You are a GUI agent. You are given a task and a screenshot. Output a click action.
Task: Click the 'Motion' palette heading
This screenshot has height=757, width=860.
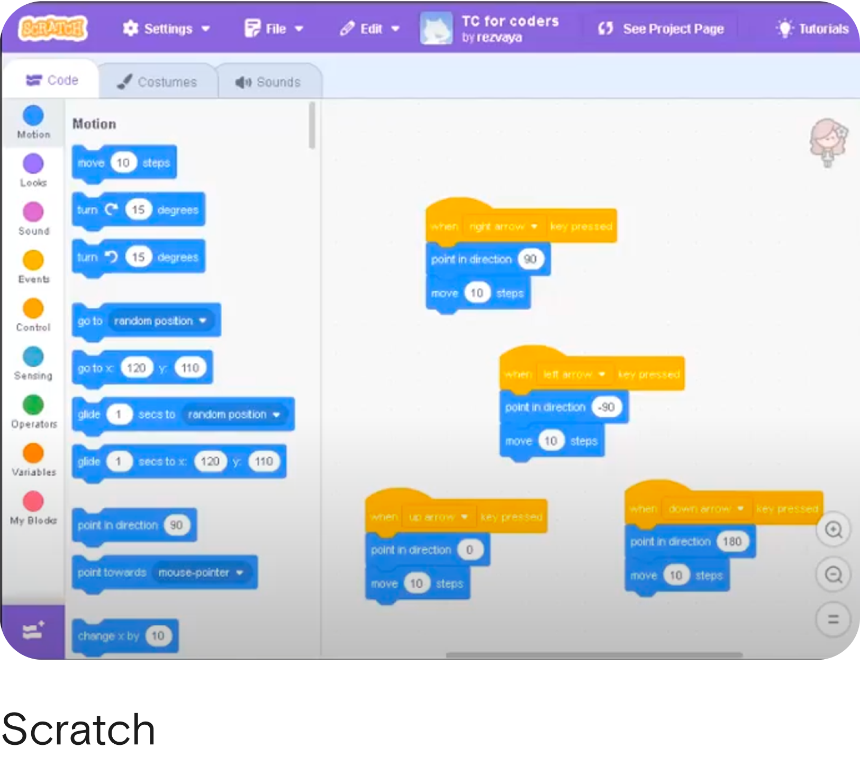pos(94,124)
